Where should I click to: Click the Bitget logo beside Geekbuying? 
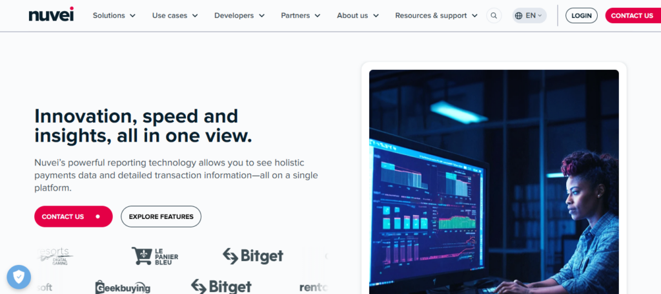click(x=221, y=286)
